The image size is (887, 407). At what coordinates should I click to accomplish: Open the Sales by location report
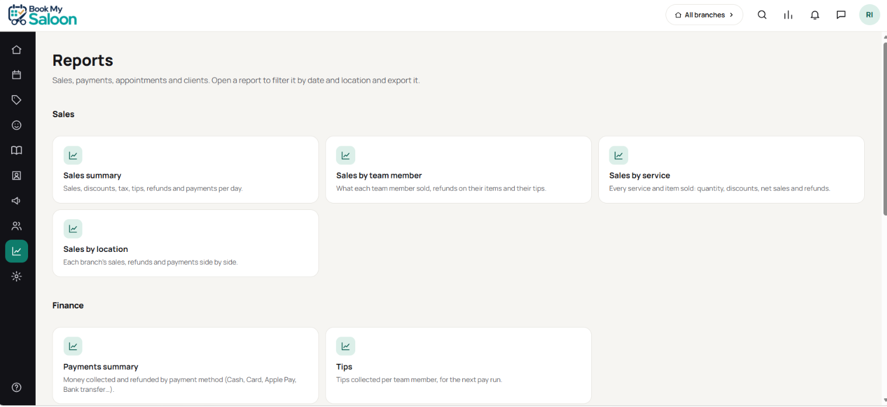185,243
